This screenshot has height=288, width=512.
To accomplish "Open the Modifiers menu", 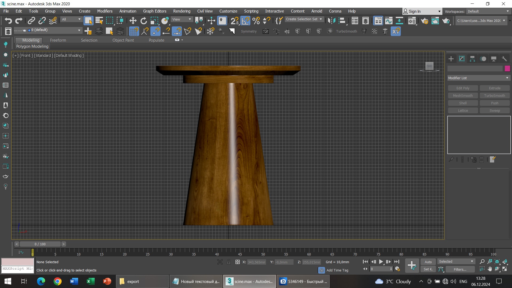I will coord(105,11).
